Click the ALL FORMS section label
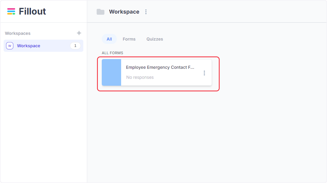Image resolution: width=327 pixels, height=183 pixels. pos(113,53)
